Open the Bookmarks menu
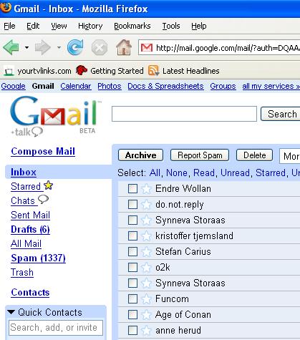This screenshot has width=300, height=340. 132,26
